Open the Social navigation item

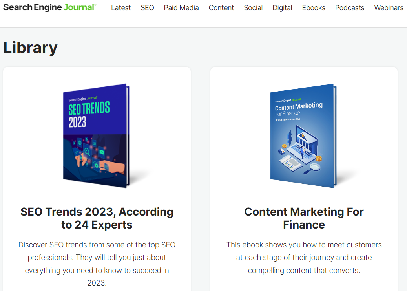tap(253, 8)
